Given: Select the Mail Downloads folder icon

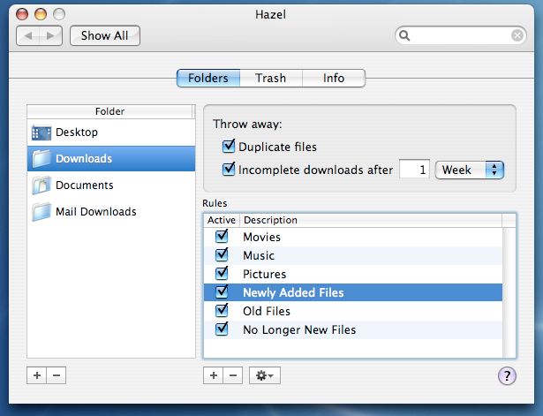Looking at the screenshot, I should (x=41, y=212).
